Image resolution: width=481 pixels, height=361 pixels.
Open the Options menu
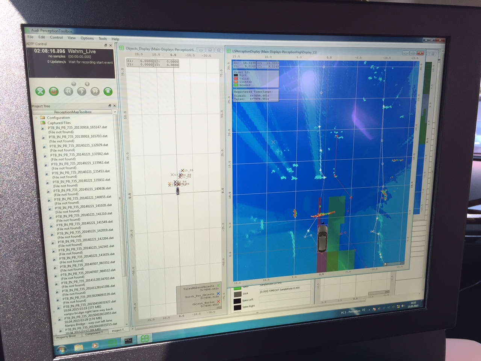(87, 38)
